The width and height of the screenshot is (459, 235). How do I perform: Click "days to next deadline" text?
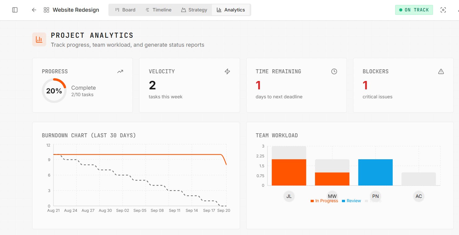coord(279,97)
